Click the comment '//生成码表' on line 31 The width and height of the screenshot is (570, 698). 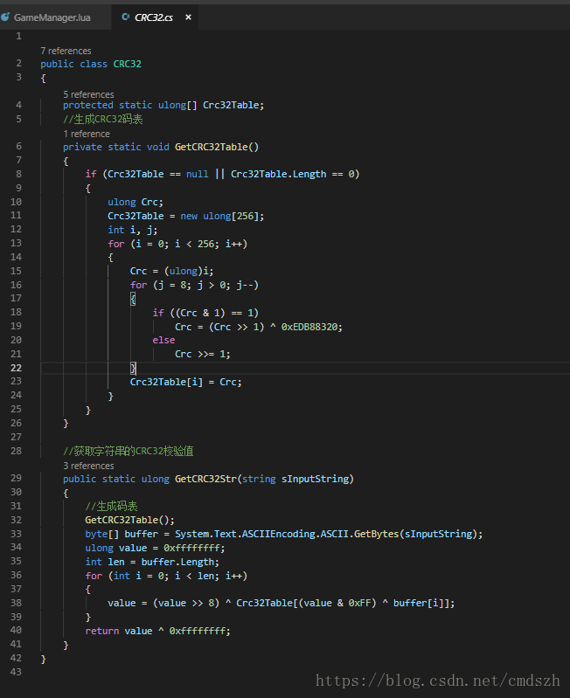pos(111,506)
